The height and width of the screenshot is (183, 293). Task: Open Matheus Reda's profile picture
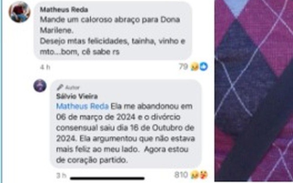tap(19, 12)
